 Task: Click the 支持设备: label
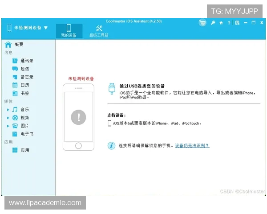click(x=117, y=115)
